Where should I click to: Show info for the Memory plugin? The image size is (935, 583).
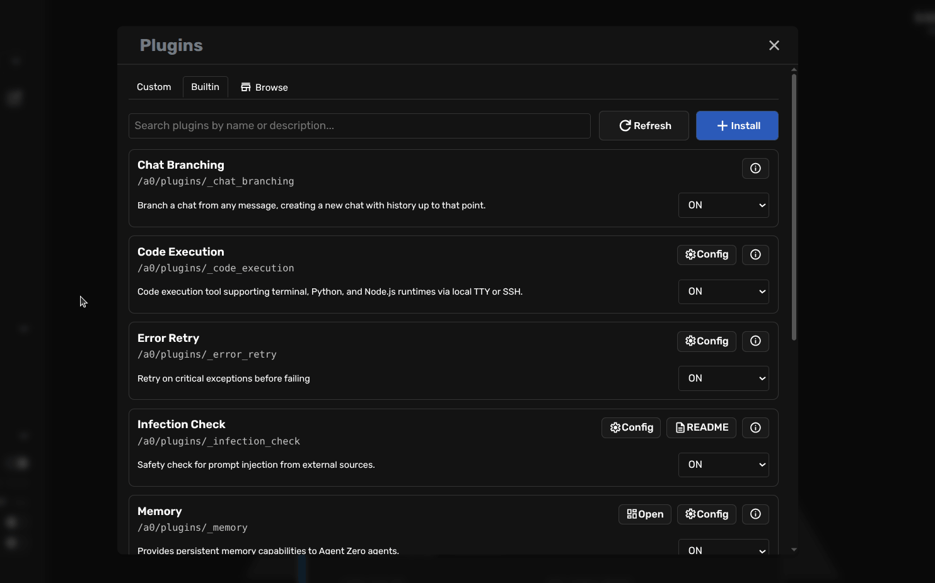(x=755, y=514)
